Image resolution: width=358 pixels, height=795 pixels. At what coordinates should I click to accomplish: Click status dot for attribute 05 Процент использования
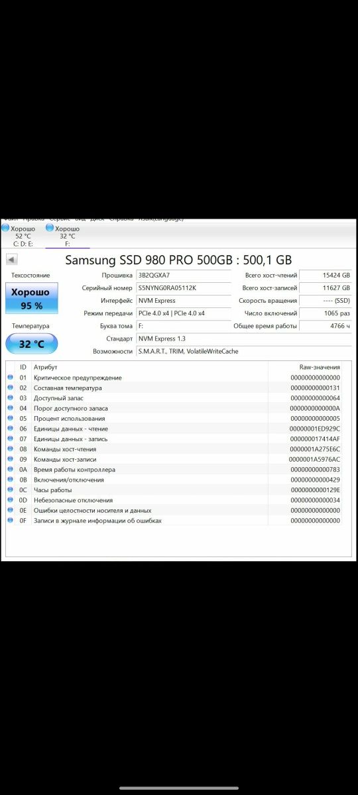[x=10, y=419]
